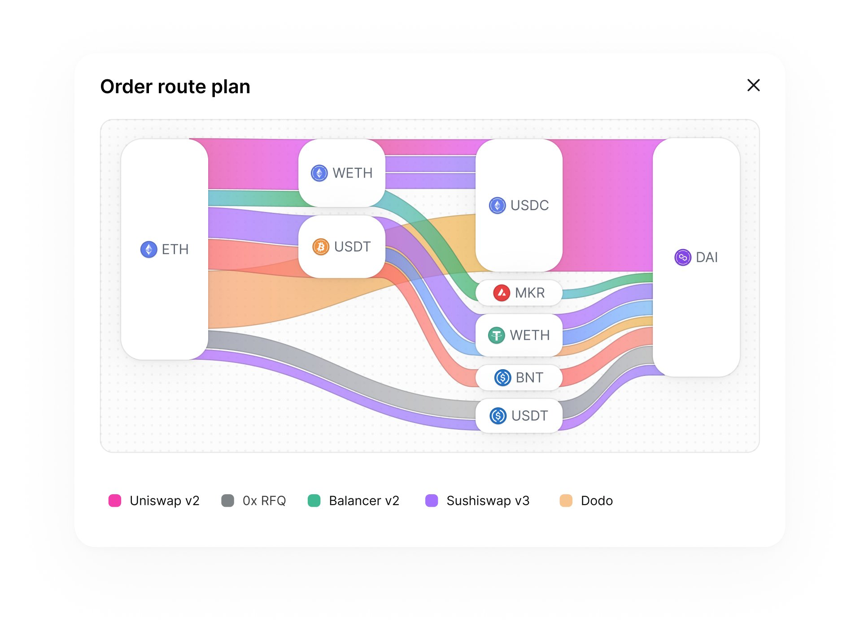The image size is (860, 643).
Task: Select the purple Sushiswap v3 legend swatch
Action: coord(432,501)
